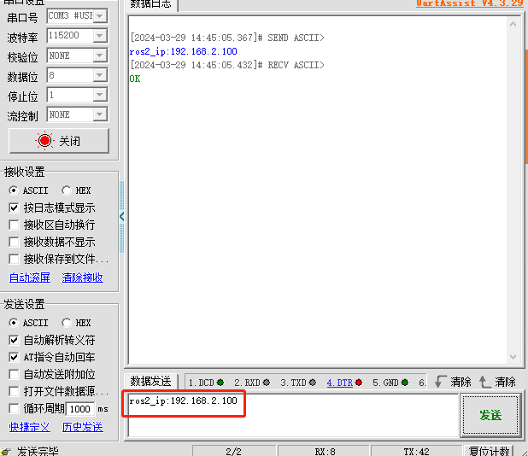Click the 清除 label next to the up-arrow icon
Screen dimensions: 528x456
505,382
